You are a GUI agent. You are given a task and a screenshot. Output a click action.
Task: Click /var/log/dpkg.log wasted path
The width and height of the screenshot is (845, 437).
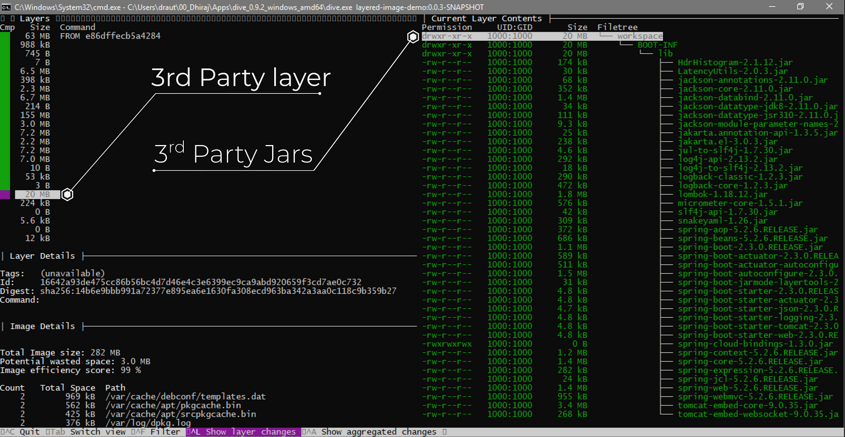point(148,423)
